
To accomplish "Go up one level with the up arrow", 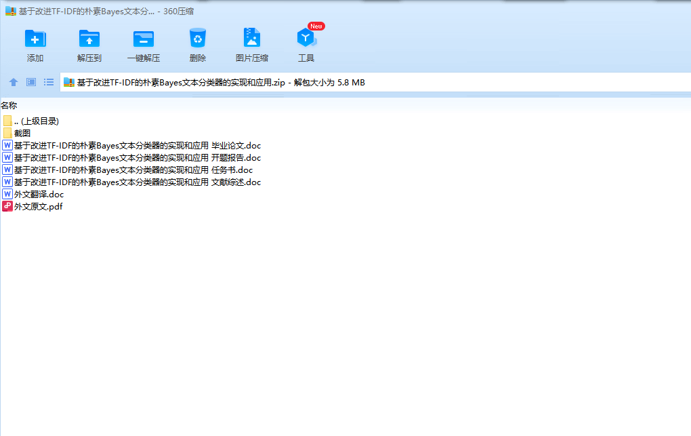I will click(14, 82).
